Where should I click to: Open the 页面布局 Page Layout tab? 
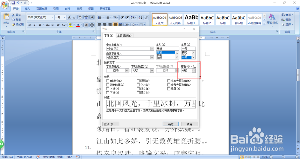[x=42, y=9]
